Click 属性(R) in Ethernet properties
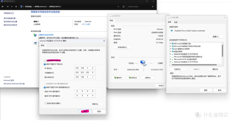The height and width of the screenshot is (126, 231). click(215, 69)
